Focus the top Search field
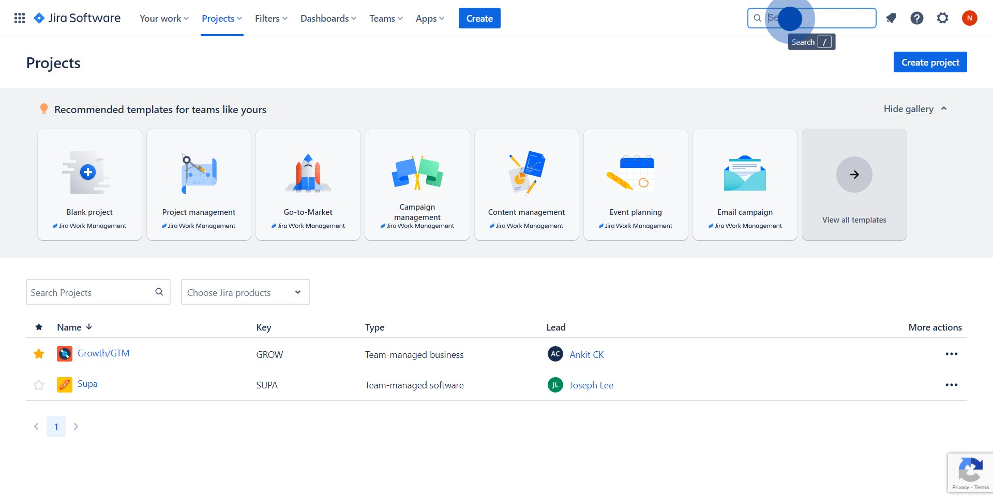 pyautogui.click(x=812, y=18)
